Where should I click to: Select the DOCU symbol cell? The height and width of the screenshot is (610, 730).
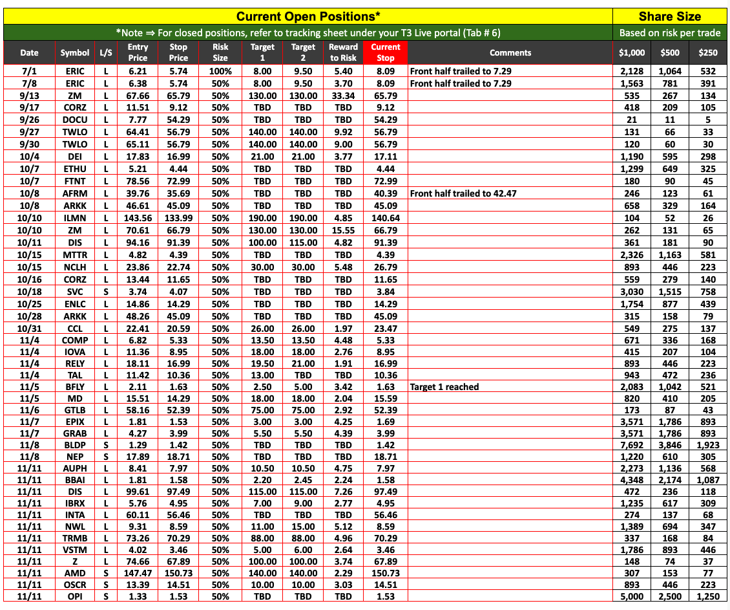pos(75,120)
